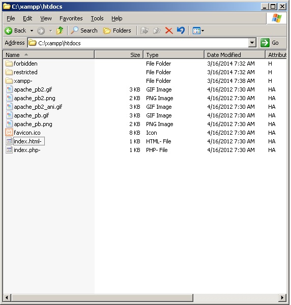The image size is (291, 305).
Task: Expand the Back history dropdown arrow
Action: (x=32, y=30)
